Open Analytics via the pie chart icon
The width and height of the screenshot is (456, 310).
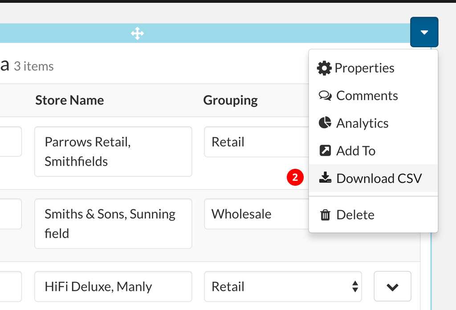click(325, 123)
